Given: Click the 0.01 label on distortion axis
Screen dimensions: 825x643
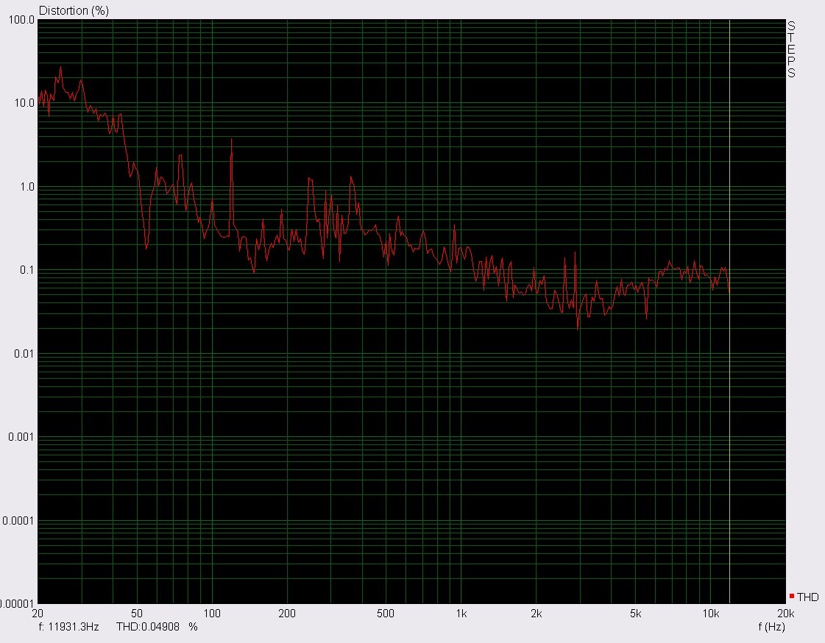Looking at the screenshot, I should (x=24, y=354).
